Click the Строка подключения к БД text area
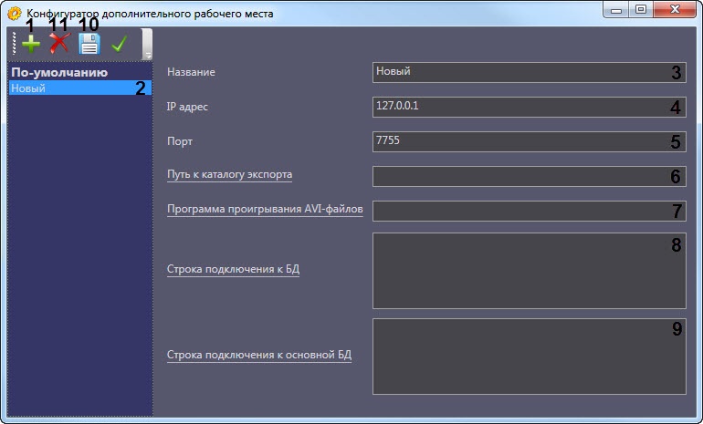Viewport: 703px width, 424px height. tap(528, 271)
